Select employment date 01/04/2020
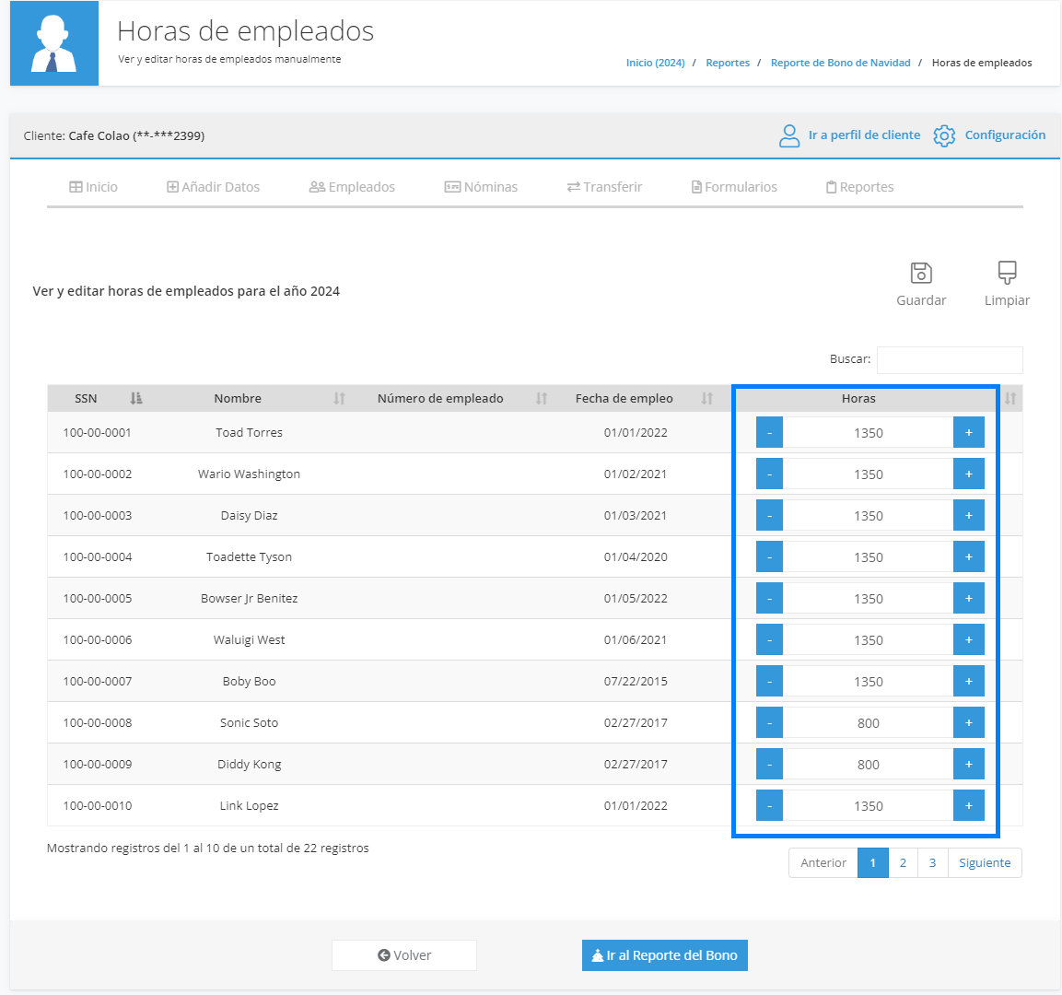1062x995 pixels. tap(636, 556)
